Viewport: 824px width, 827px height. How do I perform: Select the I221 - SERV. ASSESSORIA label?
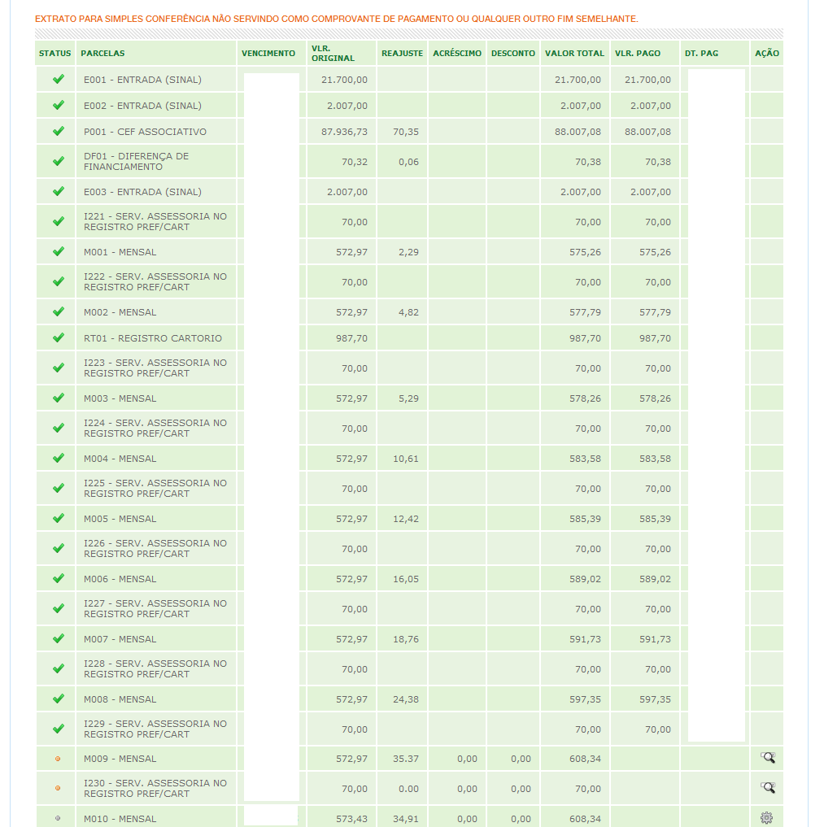(155, 221)
